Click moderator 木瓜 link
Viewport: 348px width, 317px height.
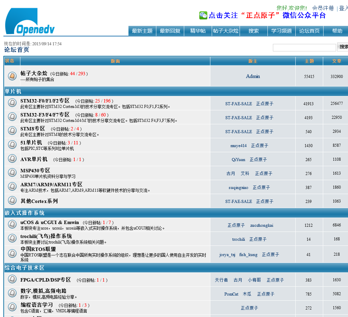coord(247,294)
